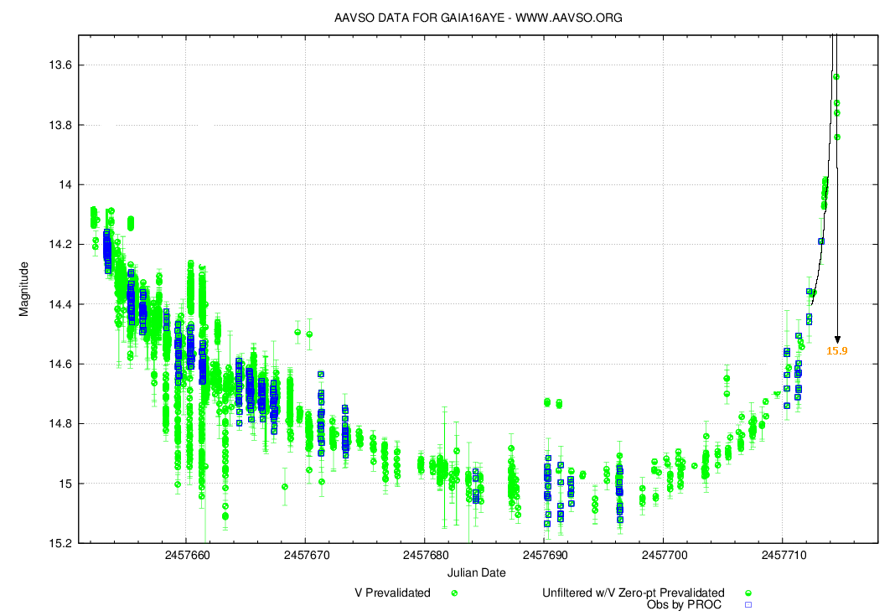Click the black downward arrowhead near 15.9

tap(837, 339)
